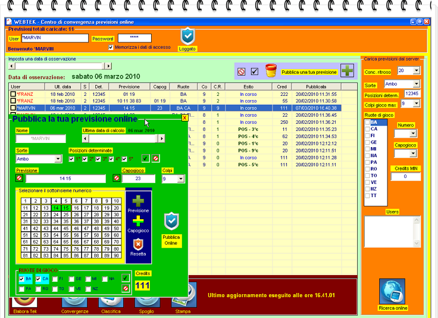Click the Password input field
The width and height of the screenshot is (438, 318).
pyautogui.click(x=134, y=38)
